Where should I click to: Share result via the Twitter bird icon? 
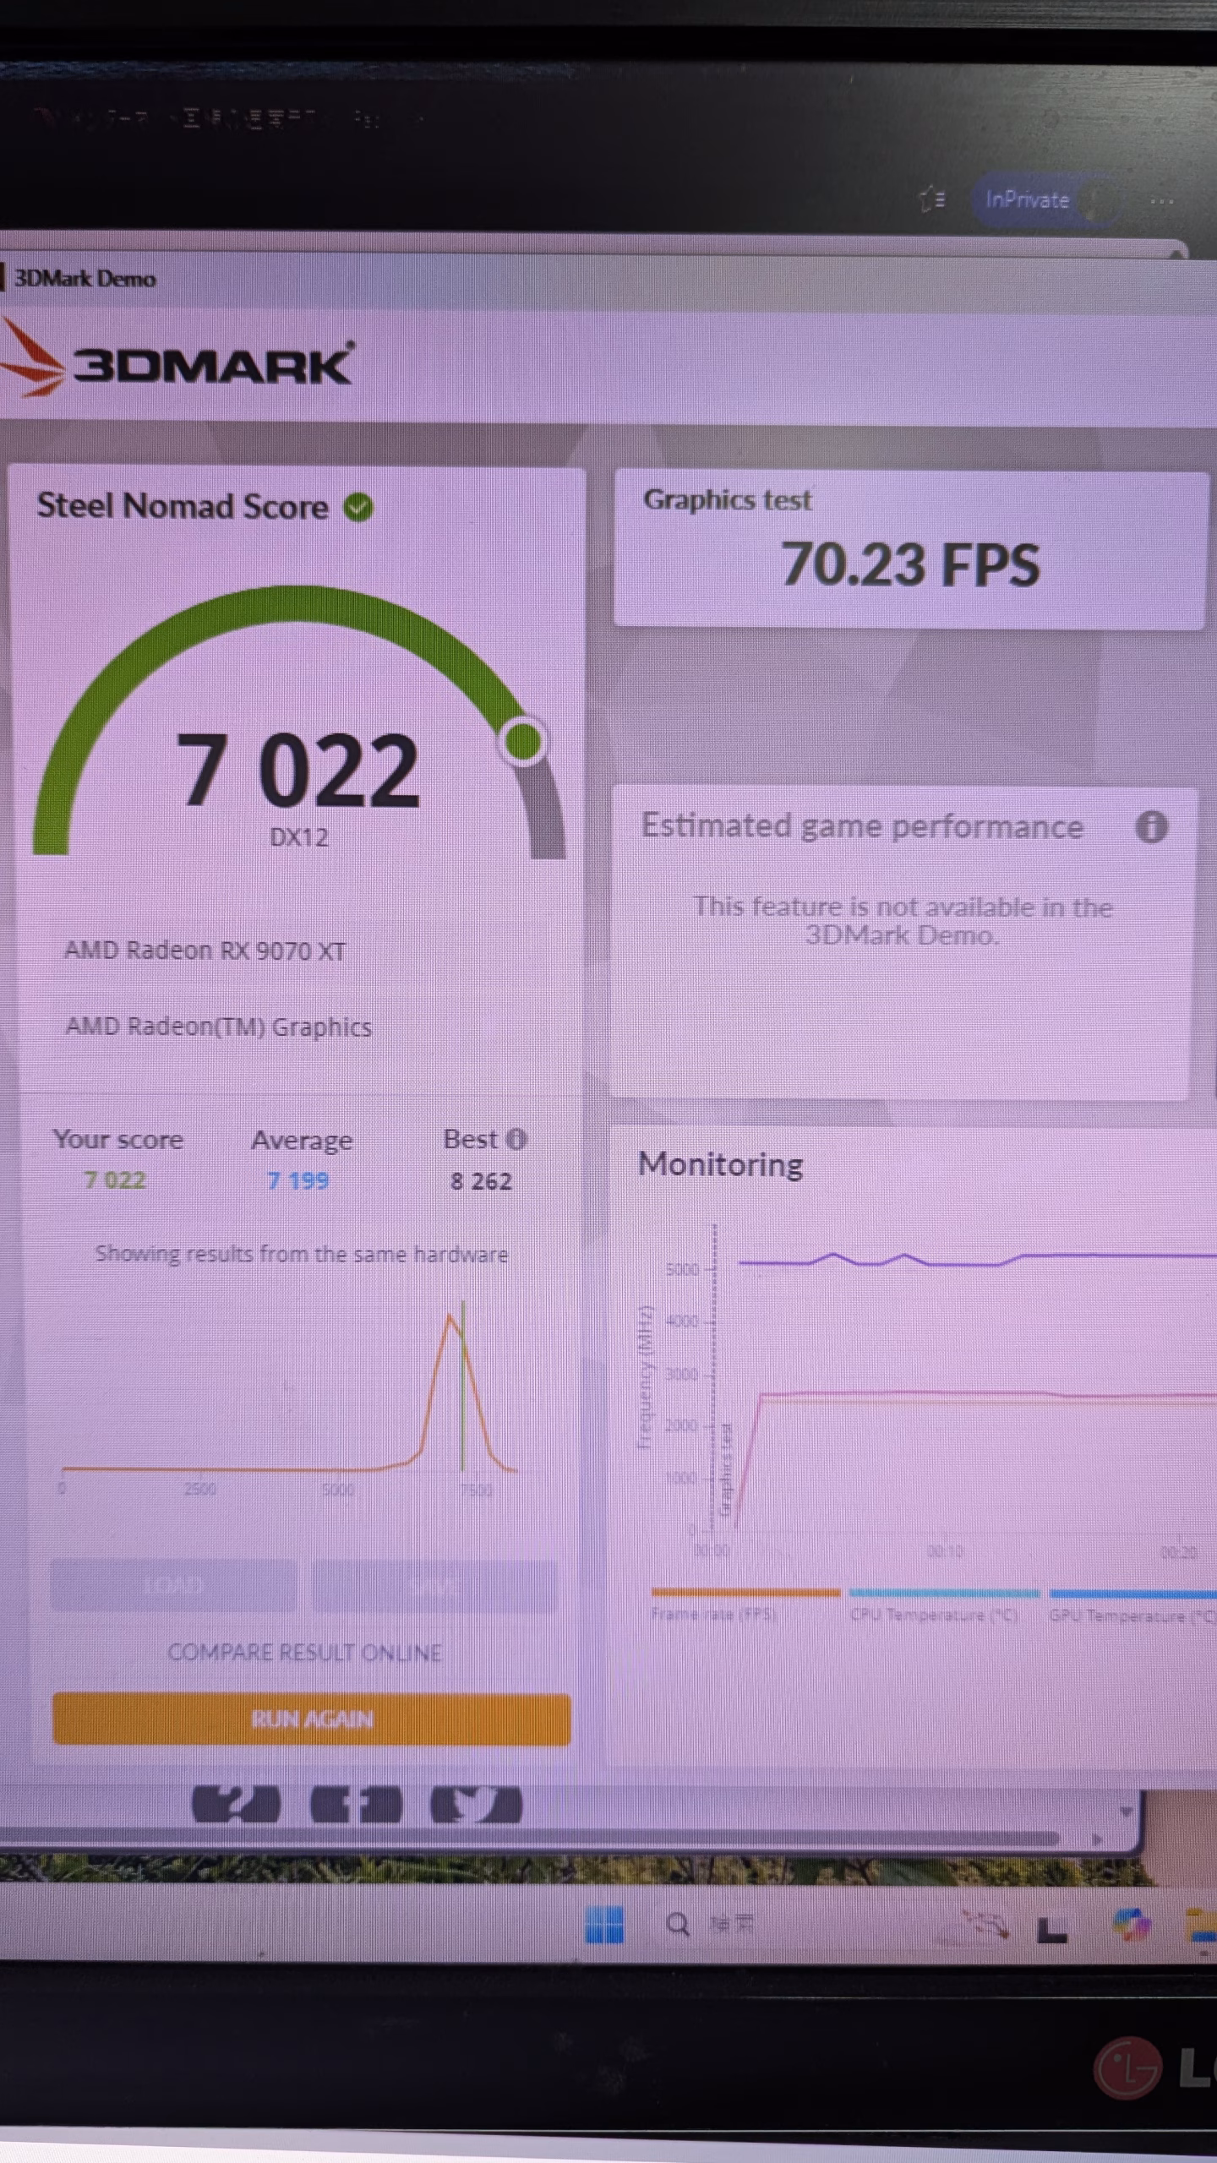tap(476, 1806)
